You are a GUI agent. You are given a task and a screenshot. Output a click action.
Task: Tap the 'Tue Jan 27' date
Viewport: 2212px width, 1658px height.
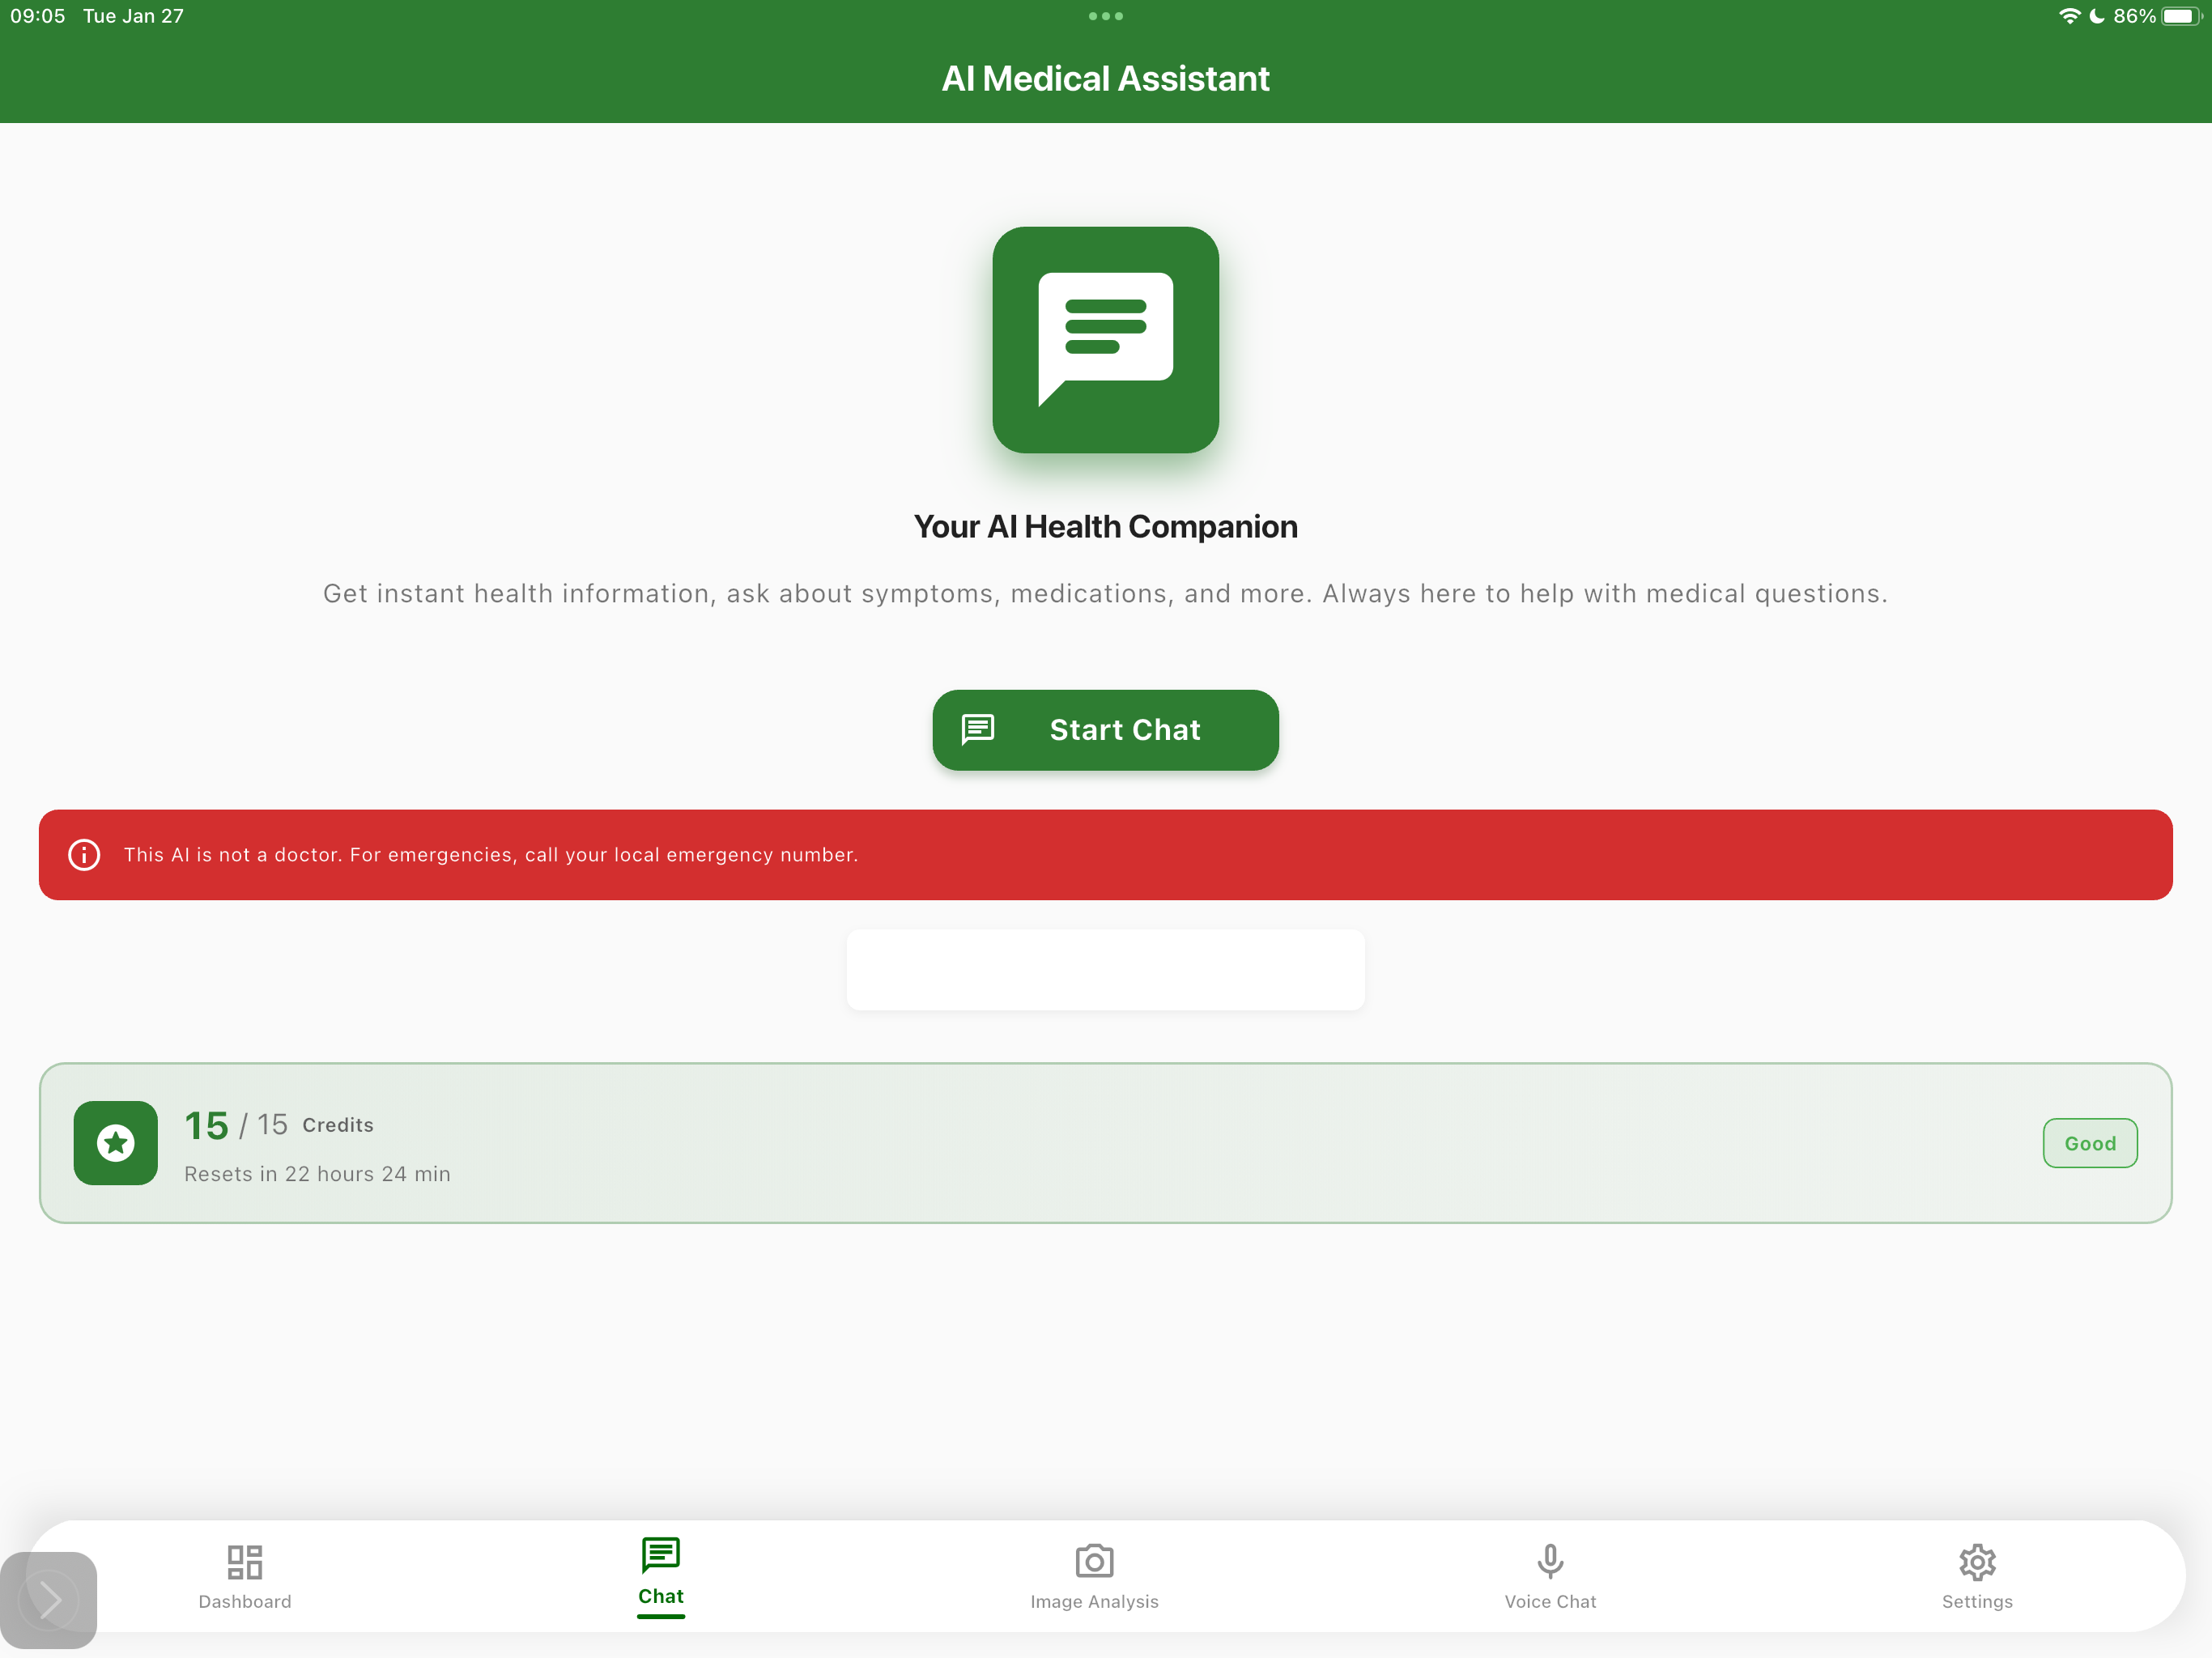tap(133, 16)
